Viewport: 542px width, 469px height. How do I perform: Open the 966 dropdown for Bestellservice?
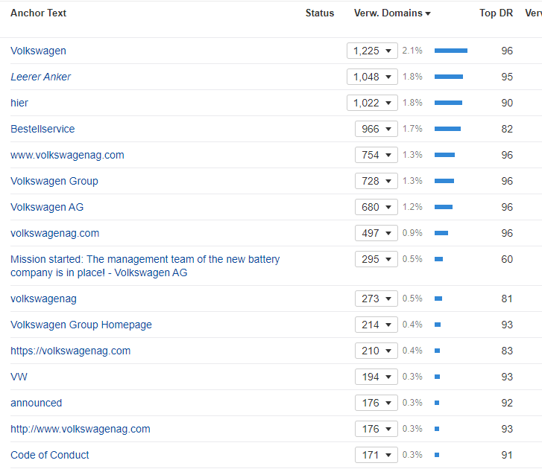tap(376, 129)
